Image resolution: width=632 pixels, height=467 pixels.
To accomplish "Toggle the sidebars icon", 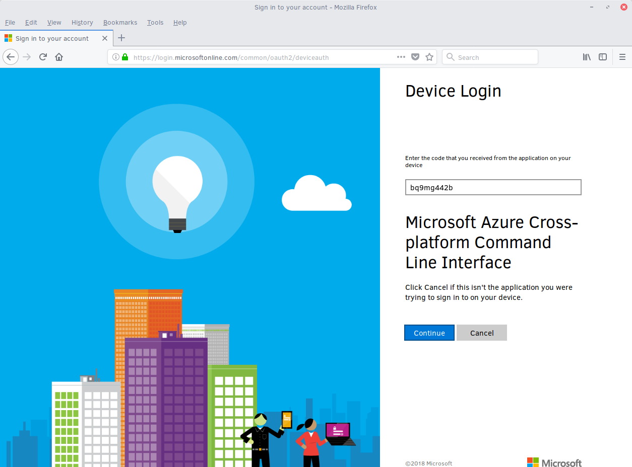I will (x=603, y=57).
